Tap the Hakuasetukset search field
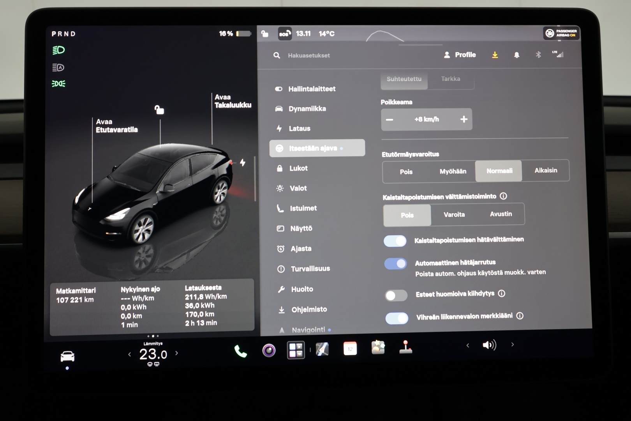Image resolution: width=631 pixels, height=421 pixels. (x=308, y=55)
